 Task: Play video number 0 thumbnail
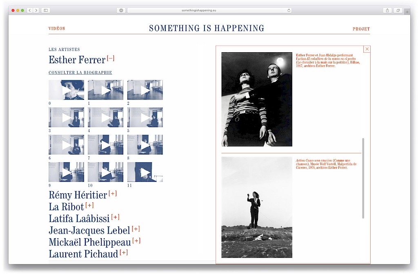coord(66,90)
